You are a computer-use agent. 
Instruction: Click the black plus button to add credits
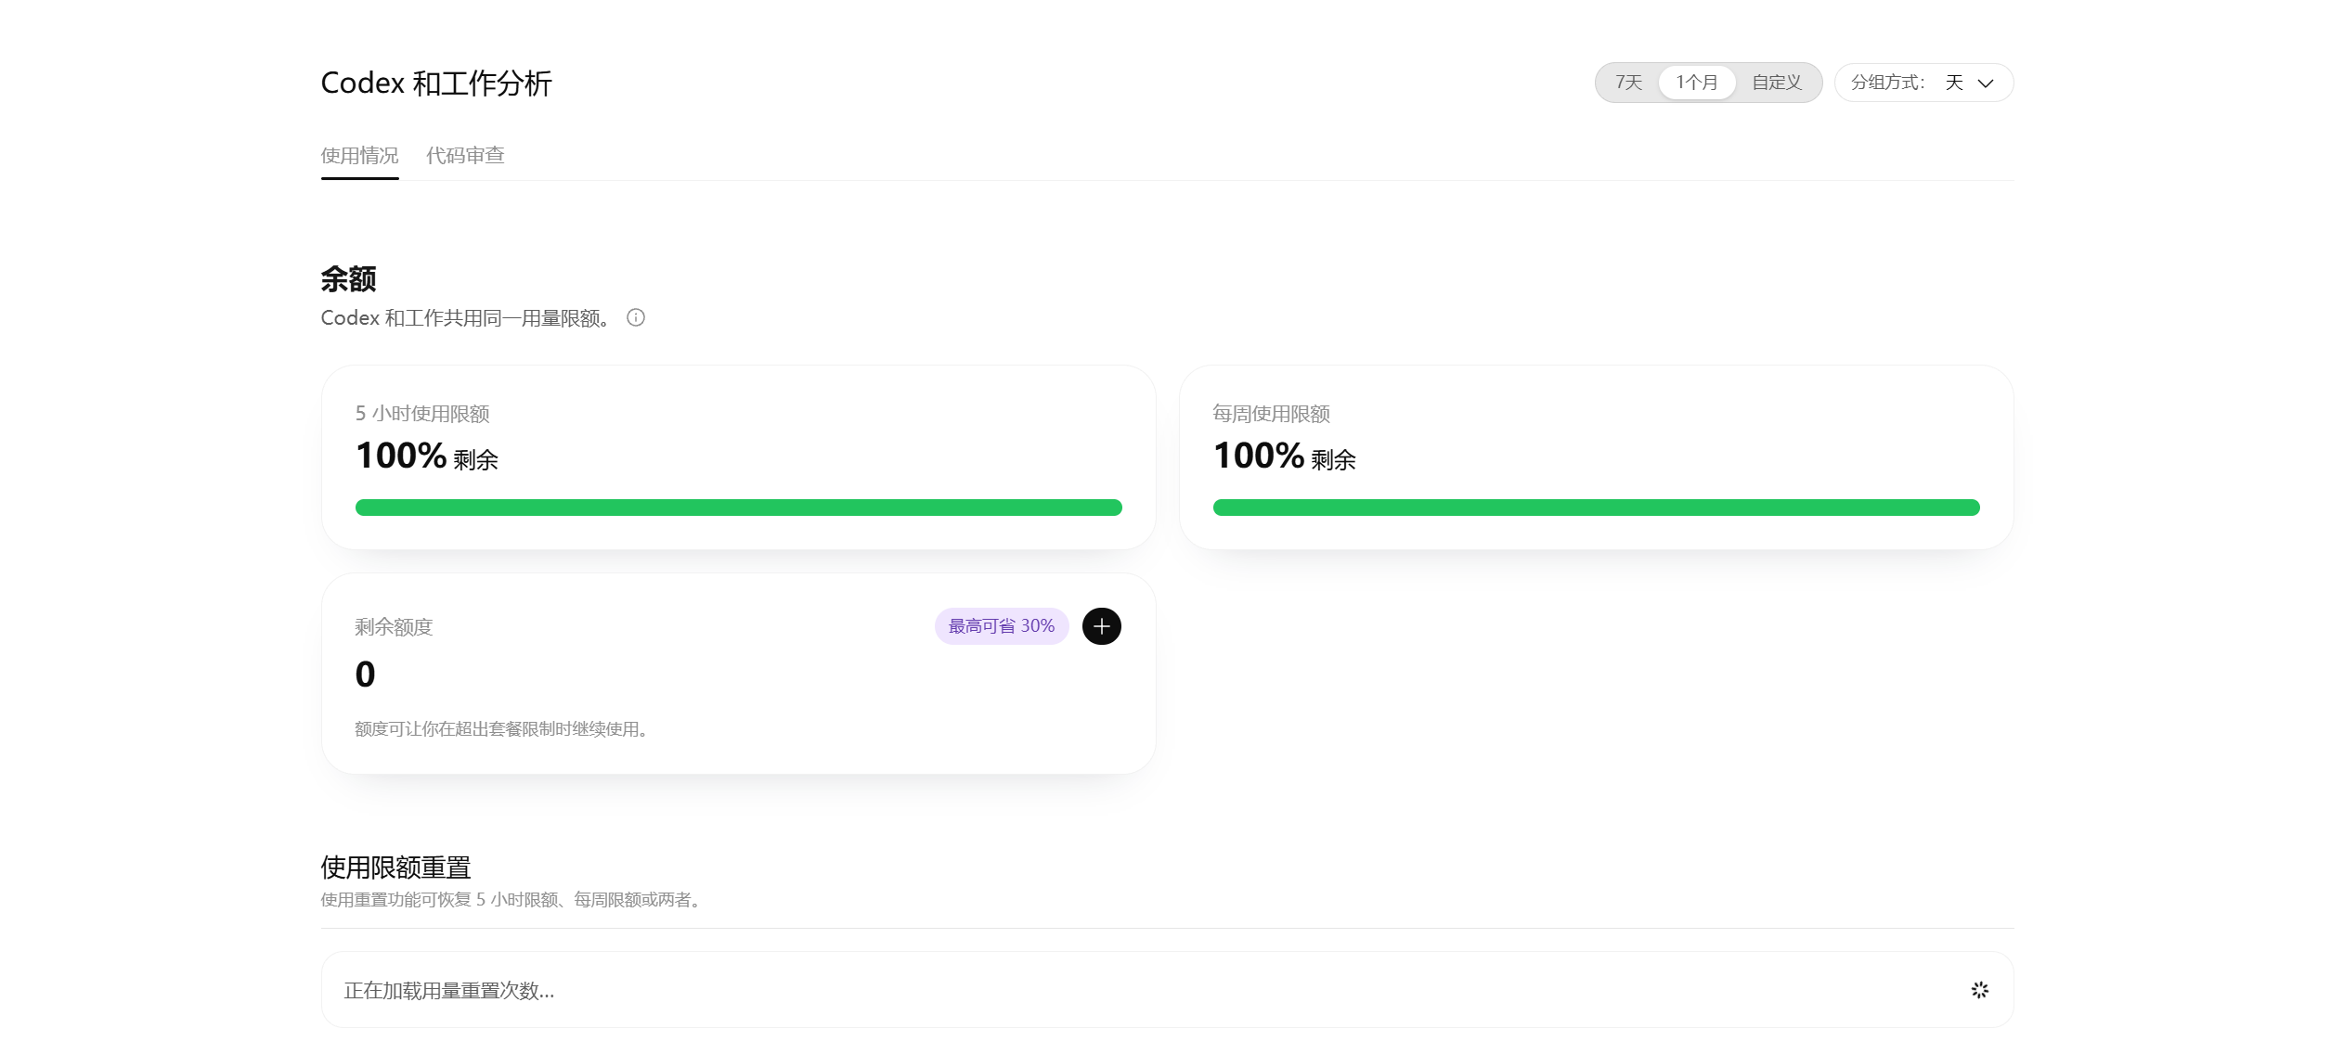pos(1102,626)
